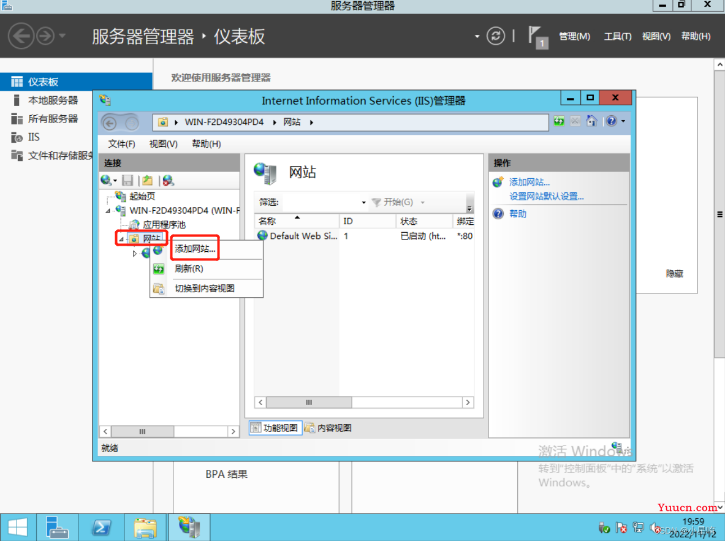Click the IIS Manager back navigation button
The image size is (725, 541).
110,123
